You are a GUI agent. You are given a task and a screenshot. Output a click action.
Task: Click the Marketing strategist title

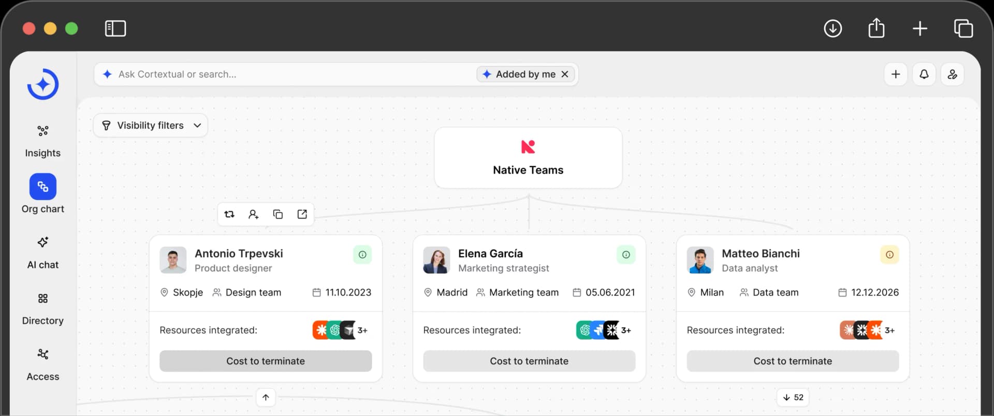tap(503, 268)
